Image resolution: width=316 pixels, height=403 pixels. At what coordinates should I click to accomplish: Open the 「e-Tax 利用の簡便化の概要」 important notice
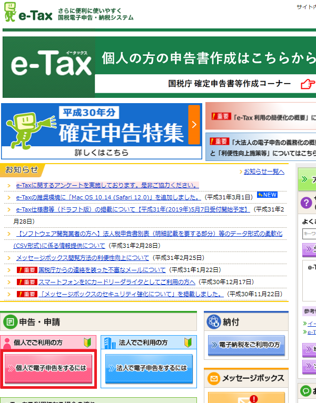pyautogui.click(x=261, y=117)
